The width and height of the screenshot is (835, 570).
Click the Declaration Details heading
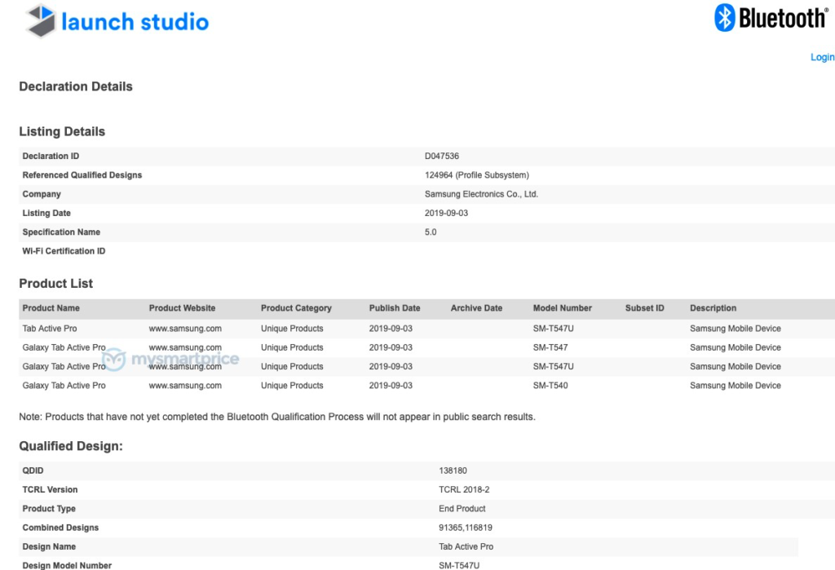76,86
